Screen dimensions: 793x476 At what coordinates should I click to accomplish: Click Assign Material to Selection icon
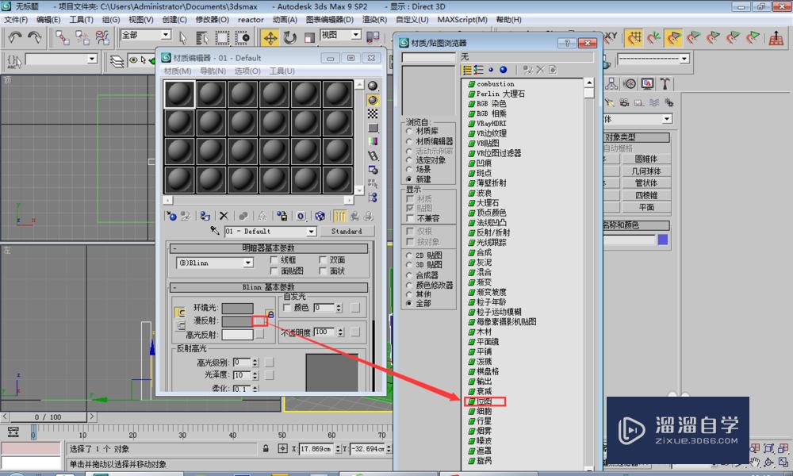(205, 217)
